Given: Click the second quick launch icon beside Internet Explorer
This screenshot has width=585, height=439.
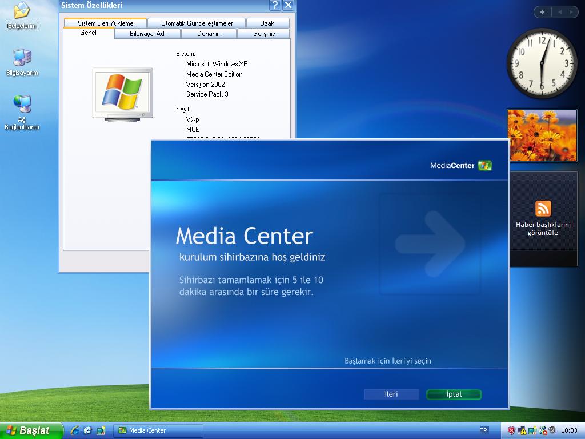Looking at the screenshot, I should 87,430.
